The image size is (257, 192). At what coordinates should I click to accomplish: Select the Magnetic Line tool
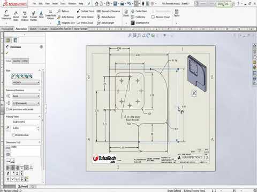pyautogui.click(x=66, y=23)
